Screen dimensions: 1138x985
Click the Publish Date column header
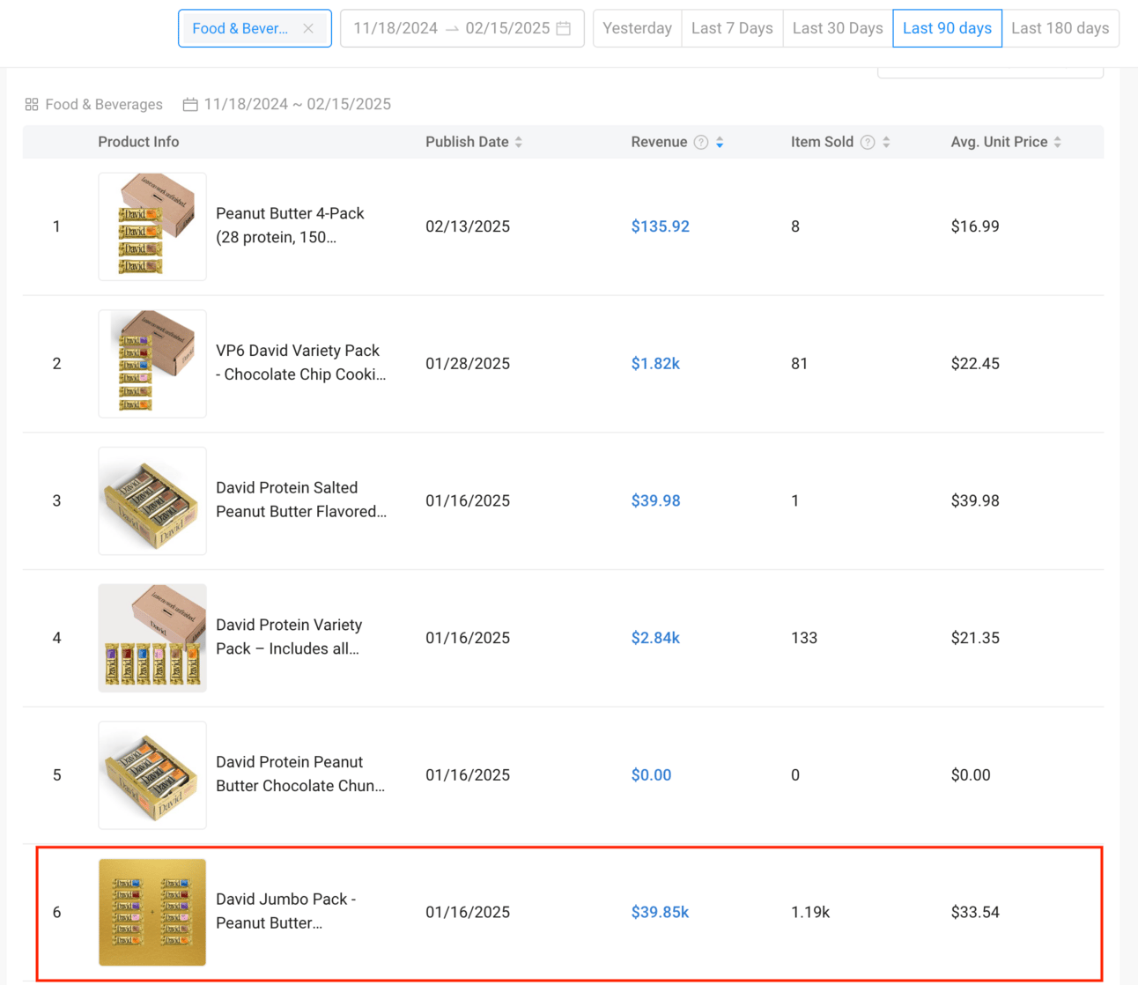pos(468,142)
